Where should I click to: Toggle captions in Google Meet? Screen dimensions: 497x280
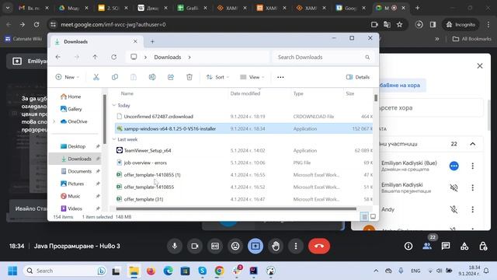[x=215, y=246]
